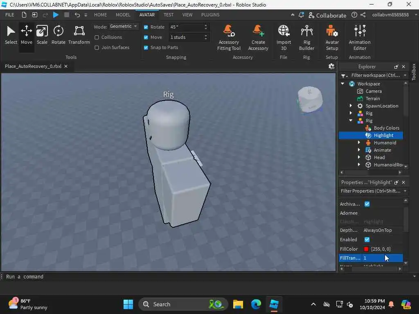Disable Snap to Parts checkbox

[x=146, y=47]
